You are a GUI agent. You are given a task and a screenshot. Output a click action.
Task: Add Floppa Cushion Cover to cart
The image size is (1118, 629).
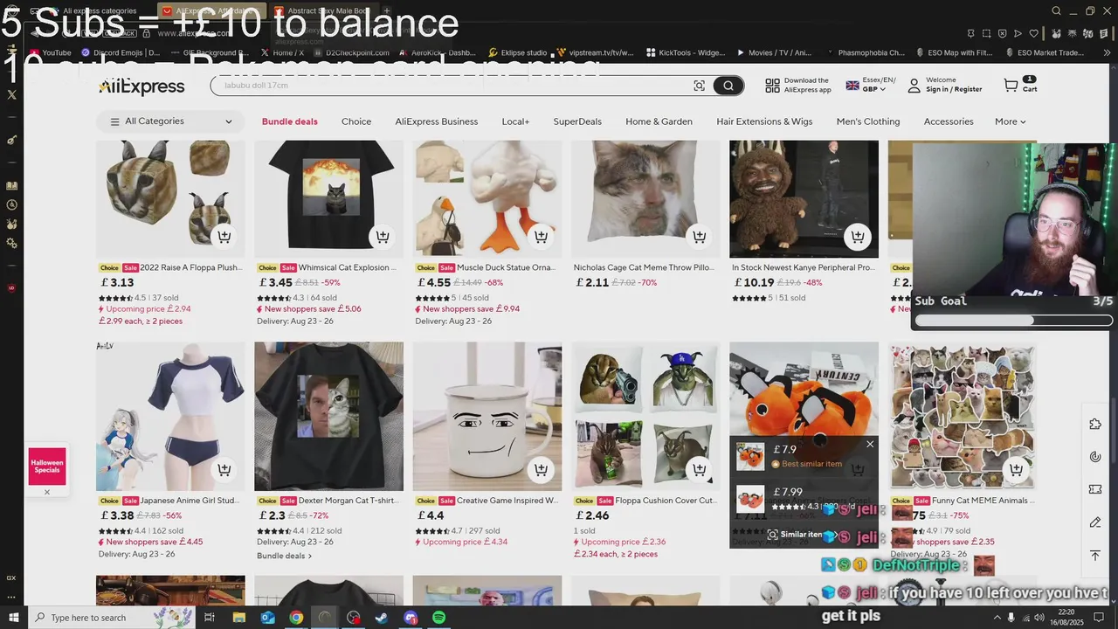699,470
